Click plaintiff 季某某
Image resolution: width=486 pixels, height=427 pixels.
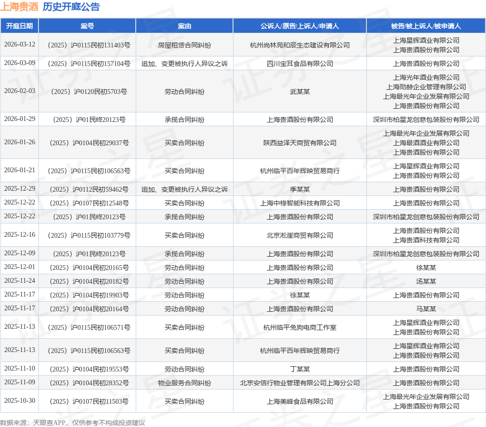(x=300, y=189)
